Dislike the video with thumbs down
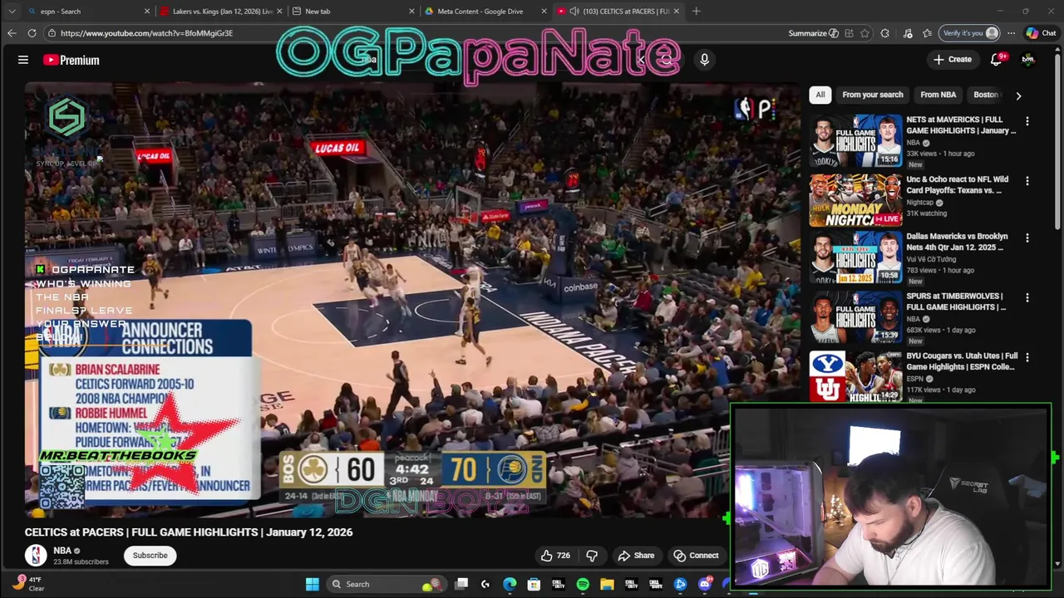The height and width of the screenshot is (598, 1064). 592,556
